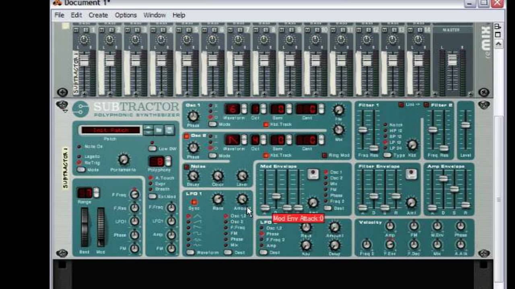Open the Create menu
The width and height of the screenshot is (515, 289).
click(98, 15)
